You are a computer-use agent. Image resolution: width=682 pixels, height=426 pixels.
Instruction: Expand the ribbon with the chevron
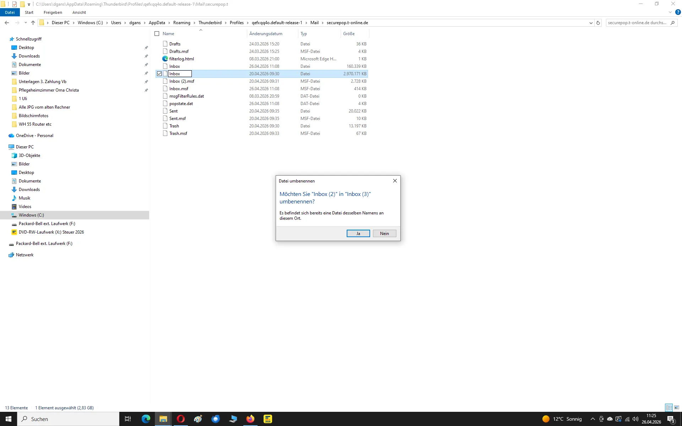tap(670, 12)
